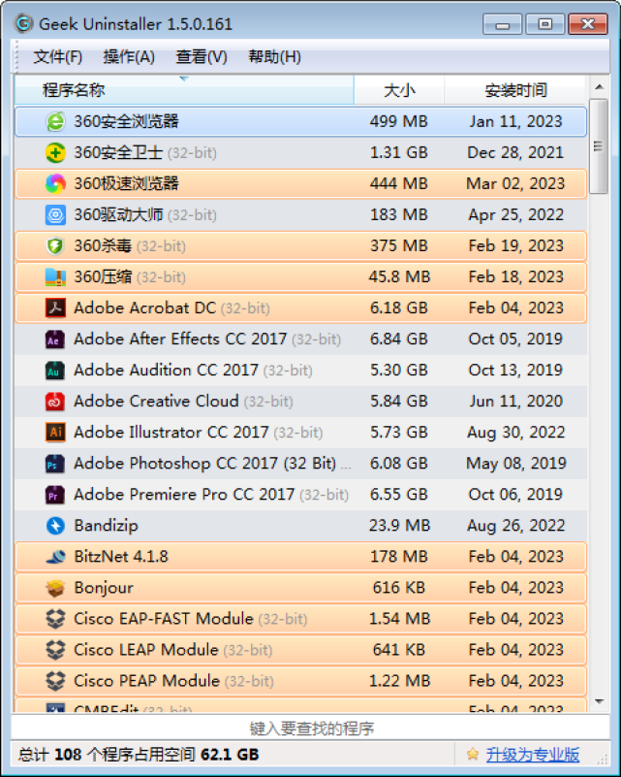Click the 360极速浏览器 colorful icon
Image resolution: width=621 pixels, height=777 pixels.
[x=55, y=184]
